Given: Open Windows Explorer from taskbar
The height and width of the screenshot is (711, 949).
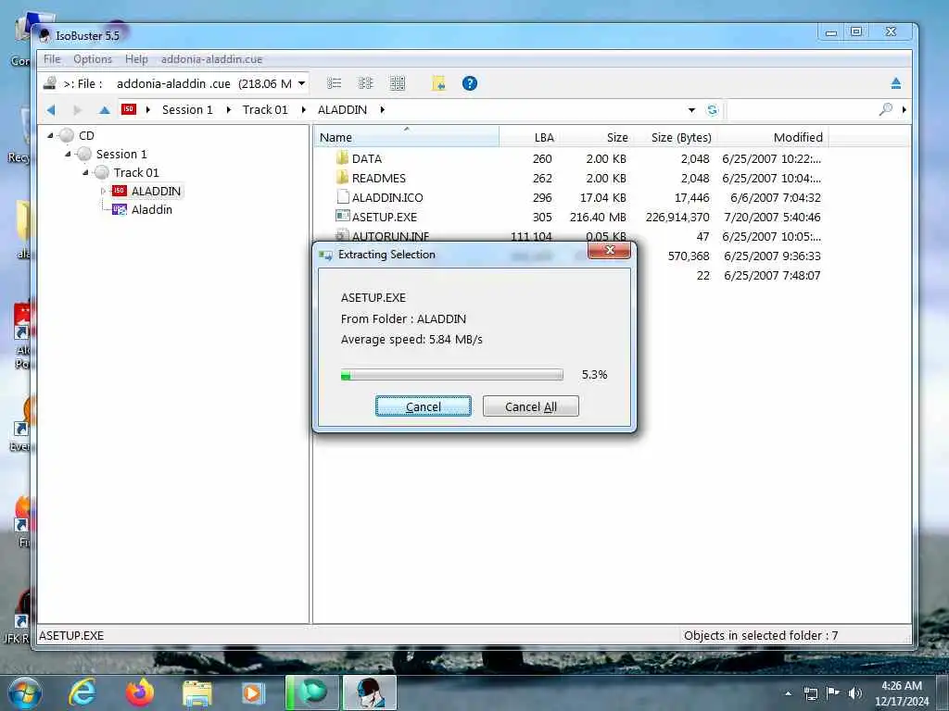Looking at the screenshot, I should coord(197,692).
